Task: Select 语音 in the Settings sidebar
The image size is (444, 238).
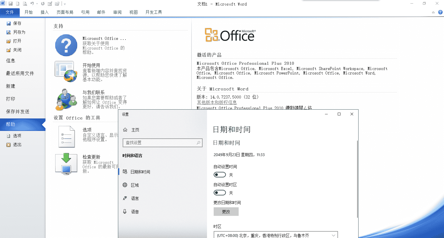Action: point(135,212)
